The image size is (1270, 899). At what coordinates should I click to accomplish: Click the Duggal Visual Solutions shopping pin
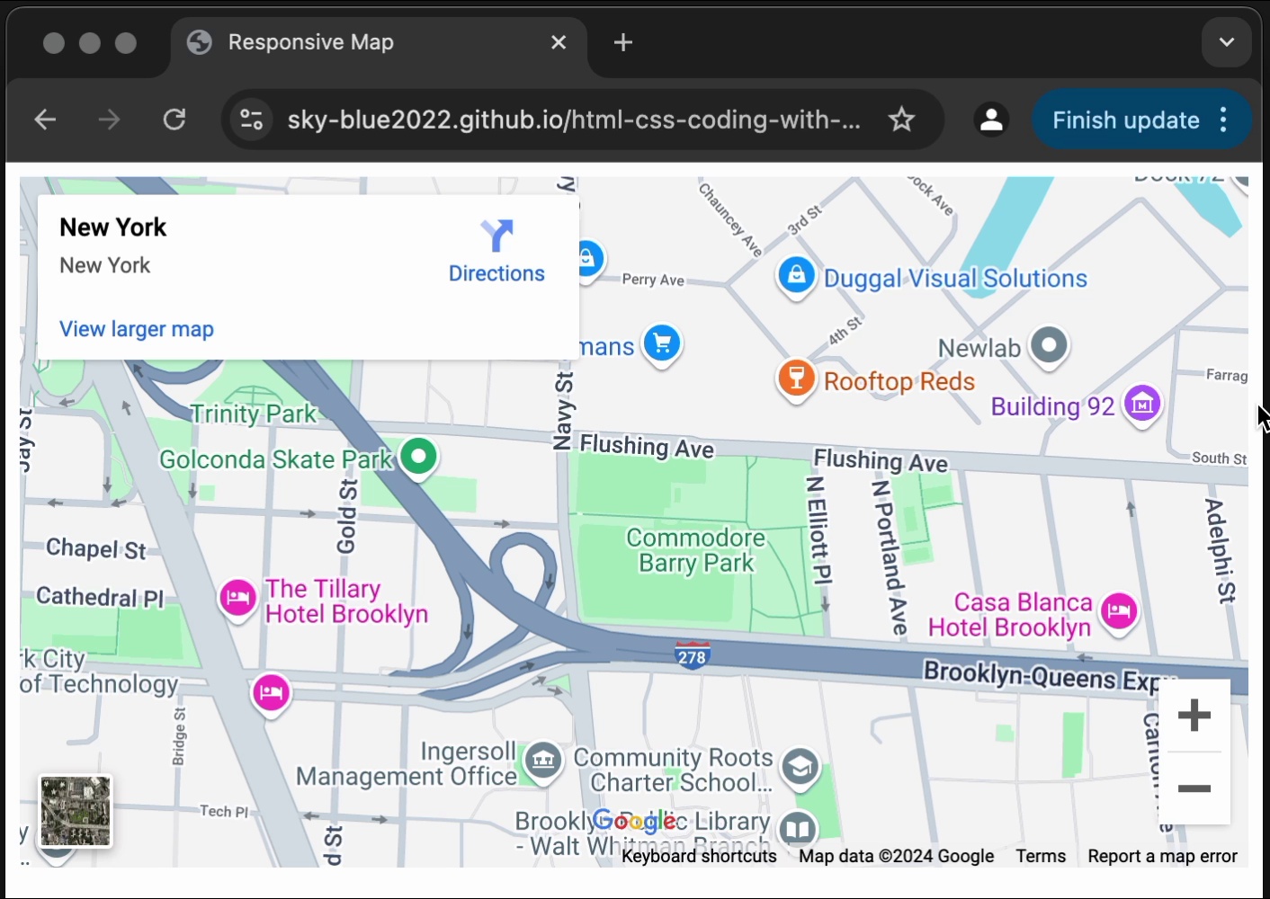pyautogui.click(x=797, y=277)
